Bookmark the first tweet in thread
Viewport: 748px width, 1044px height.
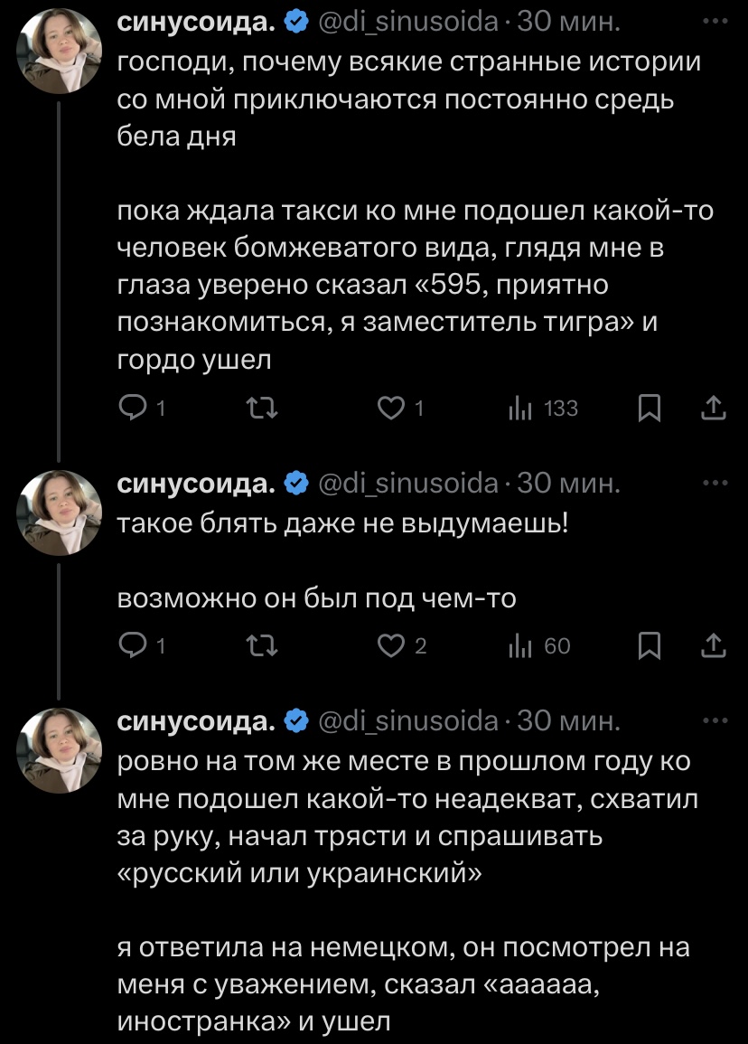tap(648, 409)
